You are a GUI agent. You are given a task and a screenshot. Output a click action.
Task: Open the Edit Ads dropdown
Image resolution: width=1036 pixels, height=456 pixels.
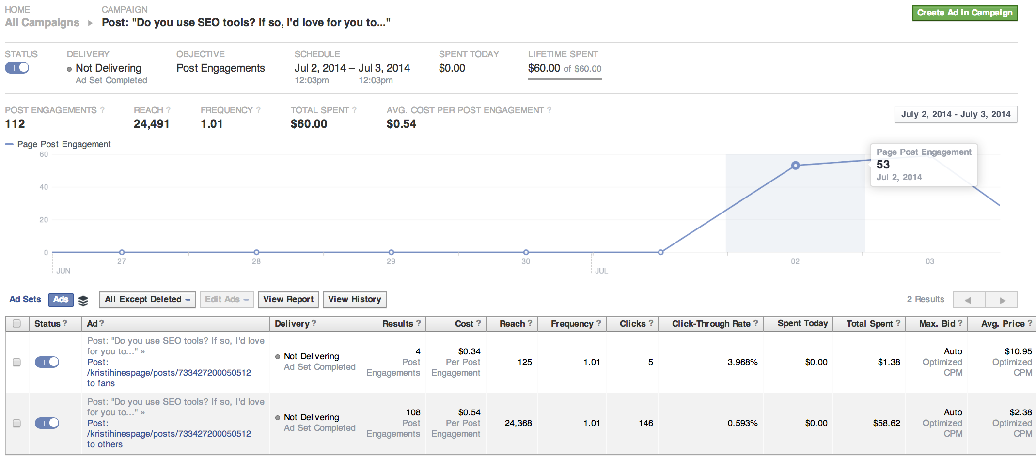(226, 300)
